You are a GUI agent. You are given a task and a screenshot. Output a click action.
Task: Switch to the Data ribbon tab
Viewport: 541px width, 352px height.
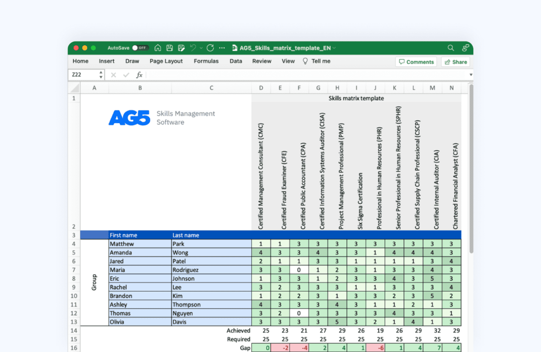(x=236, y=61)
